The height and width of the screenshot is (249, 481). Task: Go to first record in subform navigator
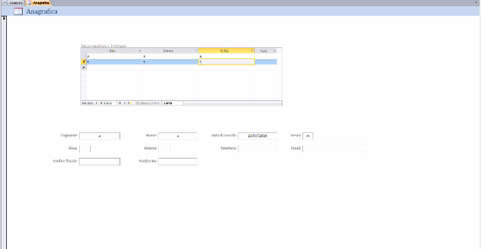click(x=97, y=103)
